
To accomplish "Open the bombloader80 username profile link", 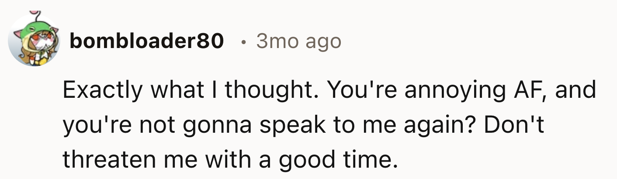I will pos(146,41).
